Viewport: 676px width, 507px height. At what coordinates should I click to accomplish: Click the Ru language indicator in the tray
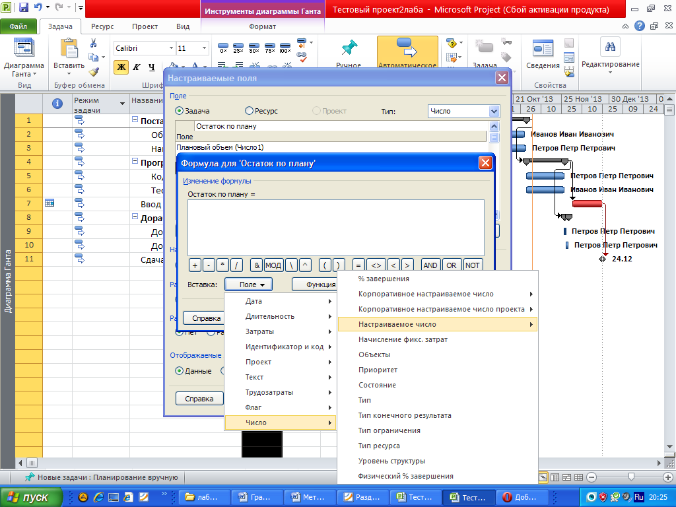click(638, 497)
